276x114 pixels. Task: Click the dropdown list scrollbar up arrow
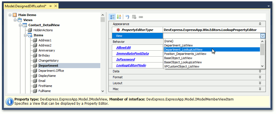[262, 41]
